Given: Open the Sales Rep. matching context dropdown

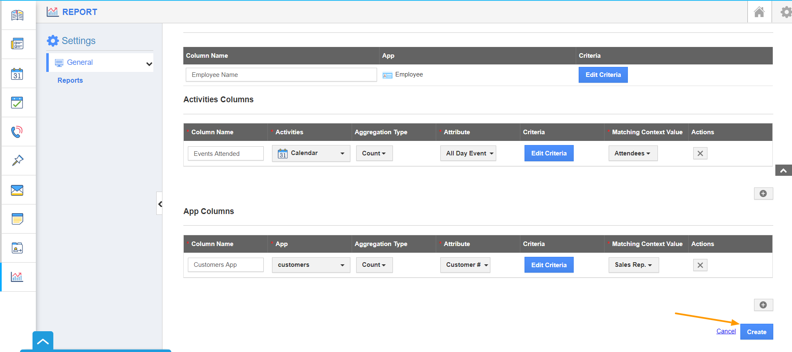Looking at the screenshot, I should tap(633, 265).
